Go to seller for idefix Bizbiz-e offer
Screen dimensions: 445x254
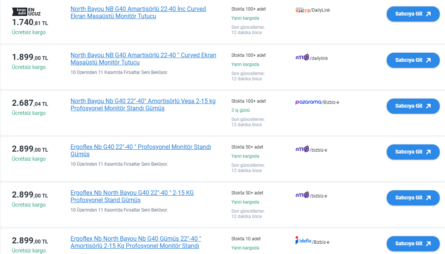(x=413, y=243)
